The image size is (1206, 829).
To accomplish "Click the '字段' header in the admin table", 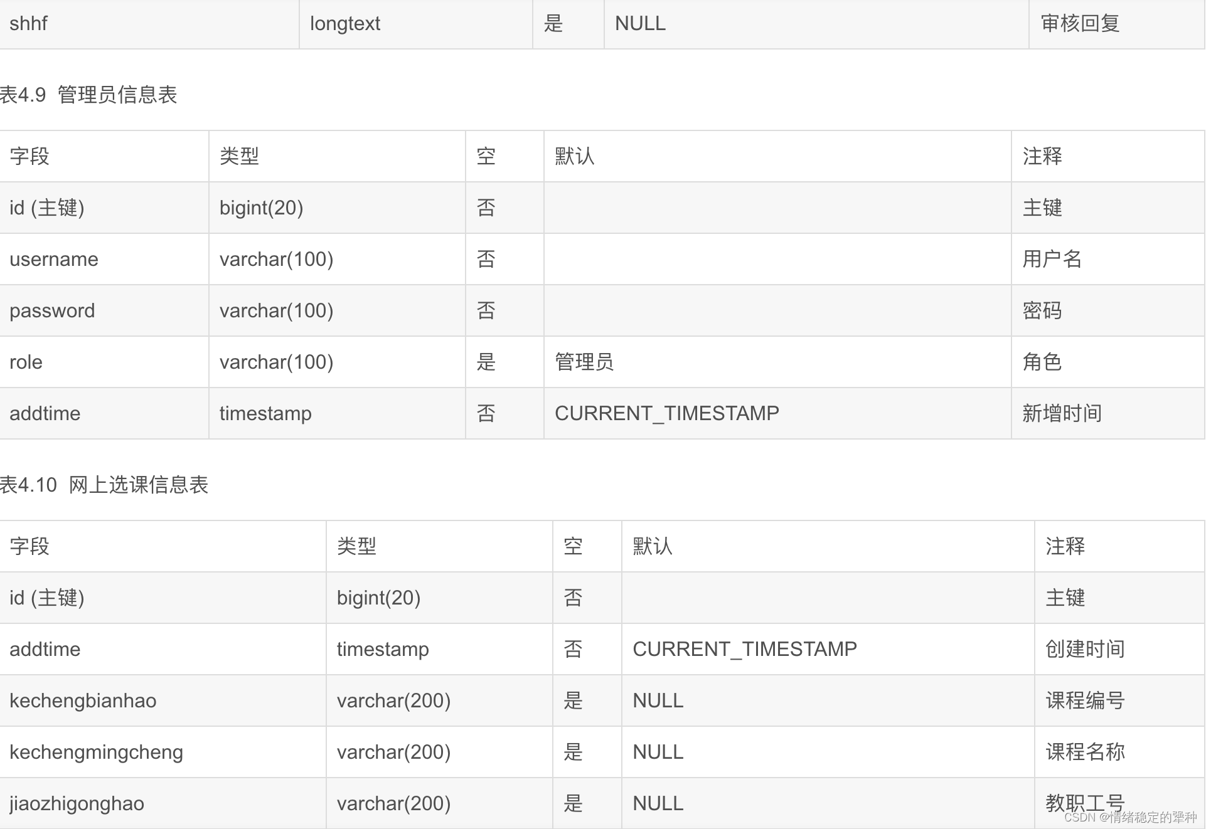I will coord(29,156).
